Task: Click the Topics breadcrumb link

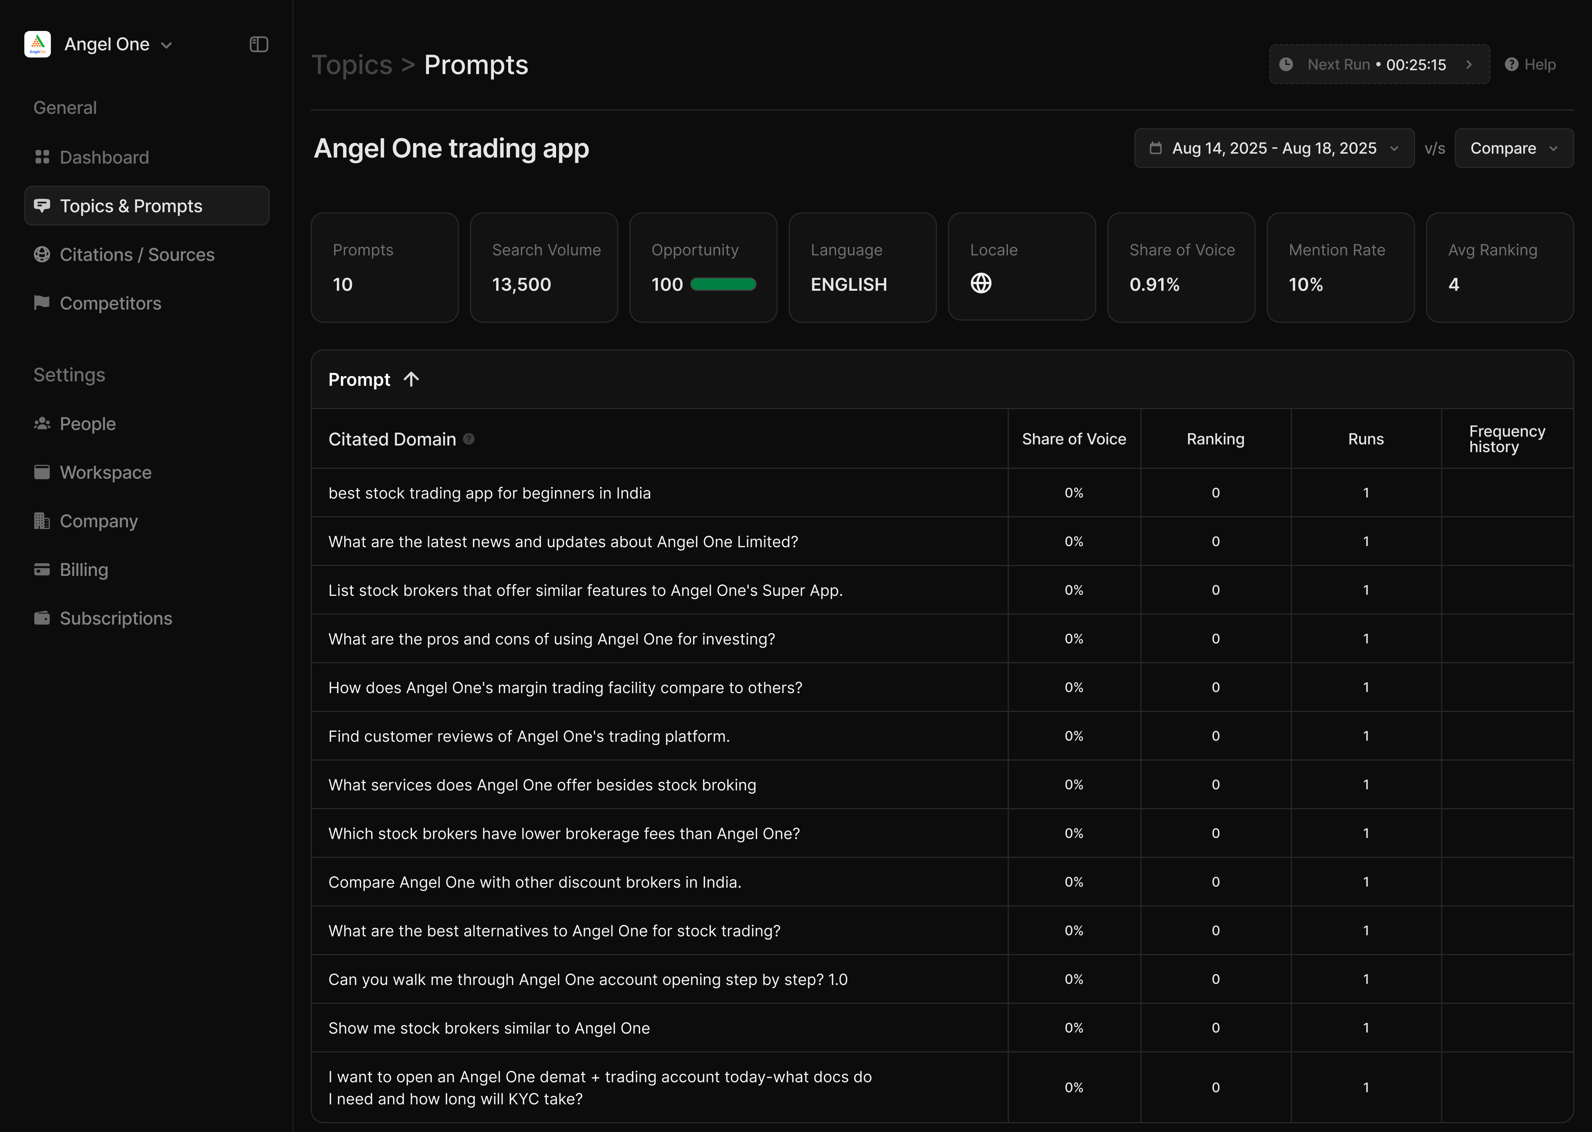Action: (x=352, y=65)
